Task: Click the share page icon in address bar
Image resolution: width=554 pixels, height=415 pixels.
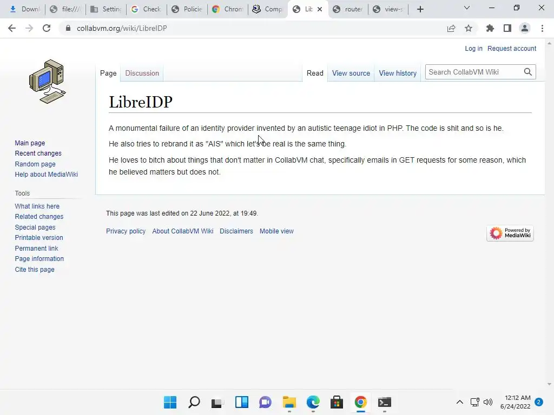Action: [451, 28]
